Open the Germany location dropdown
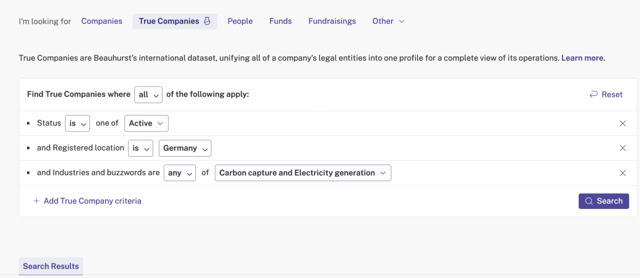Screen dimensions: 640x278 (x=185, y=148)
